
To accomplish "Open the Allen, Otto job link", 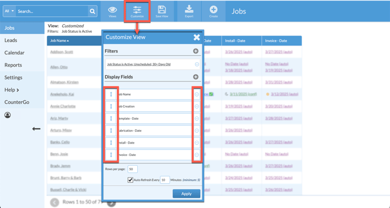I will click(59, 67).
